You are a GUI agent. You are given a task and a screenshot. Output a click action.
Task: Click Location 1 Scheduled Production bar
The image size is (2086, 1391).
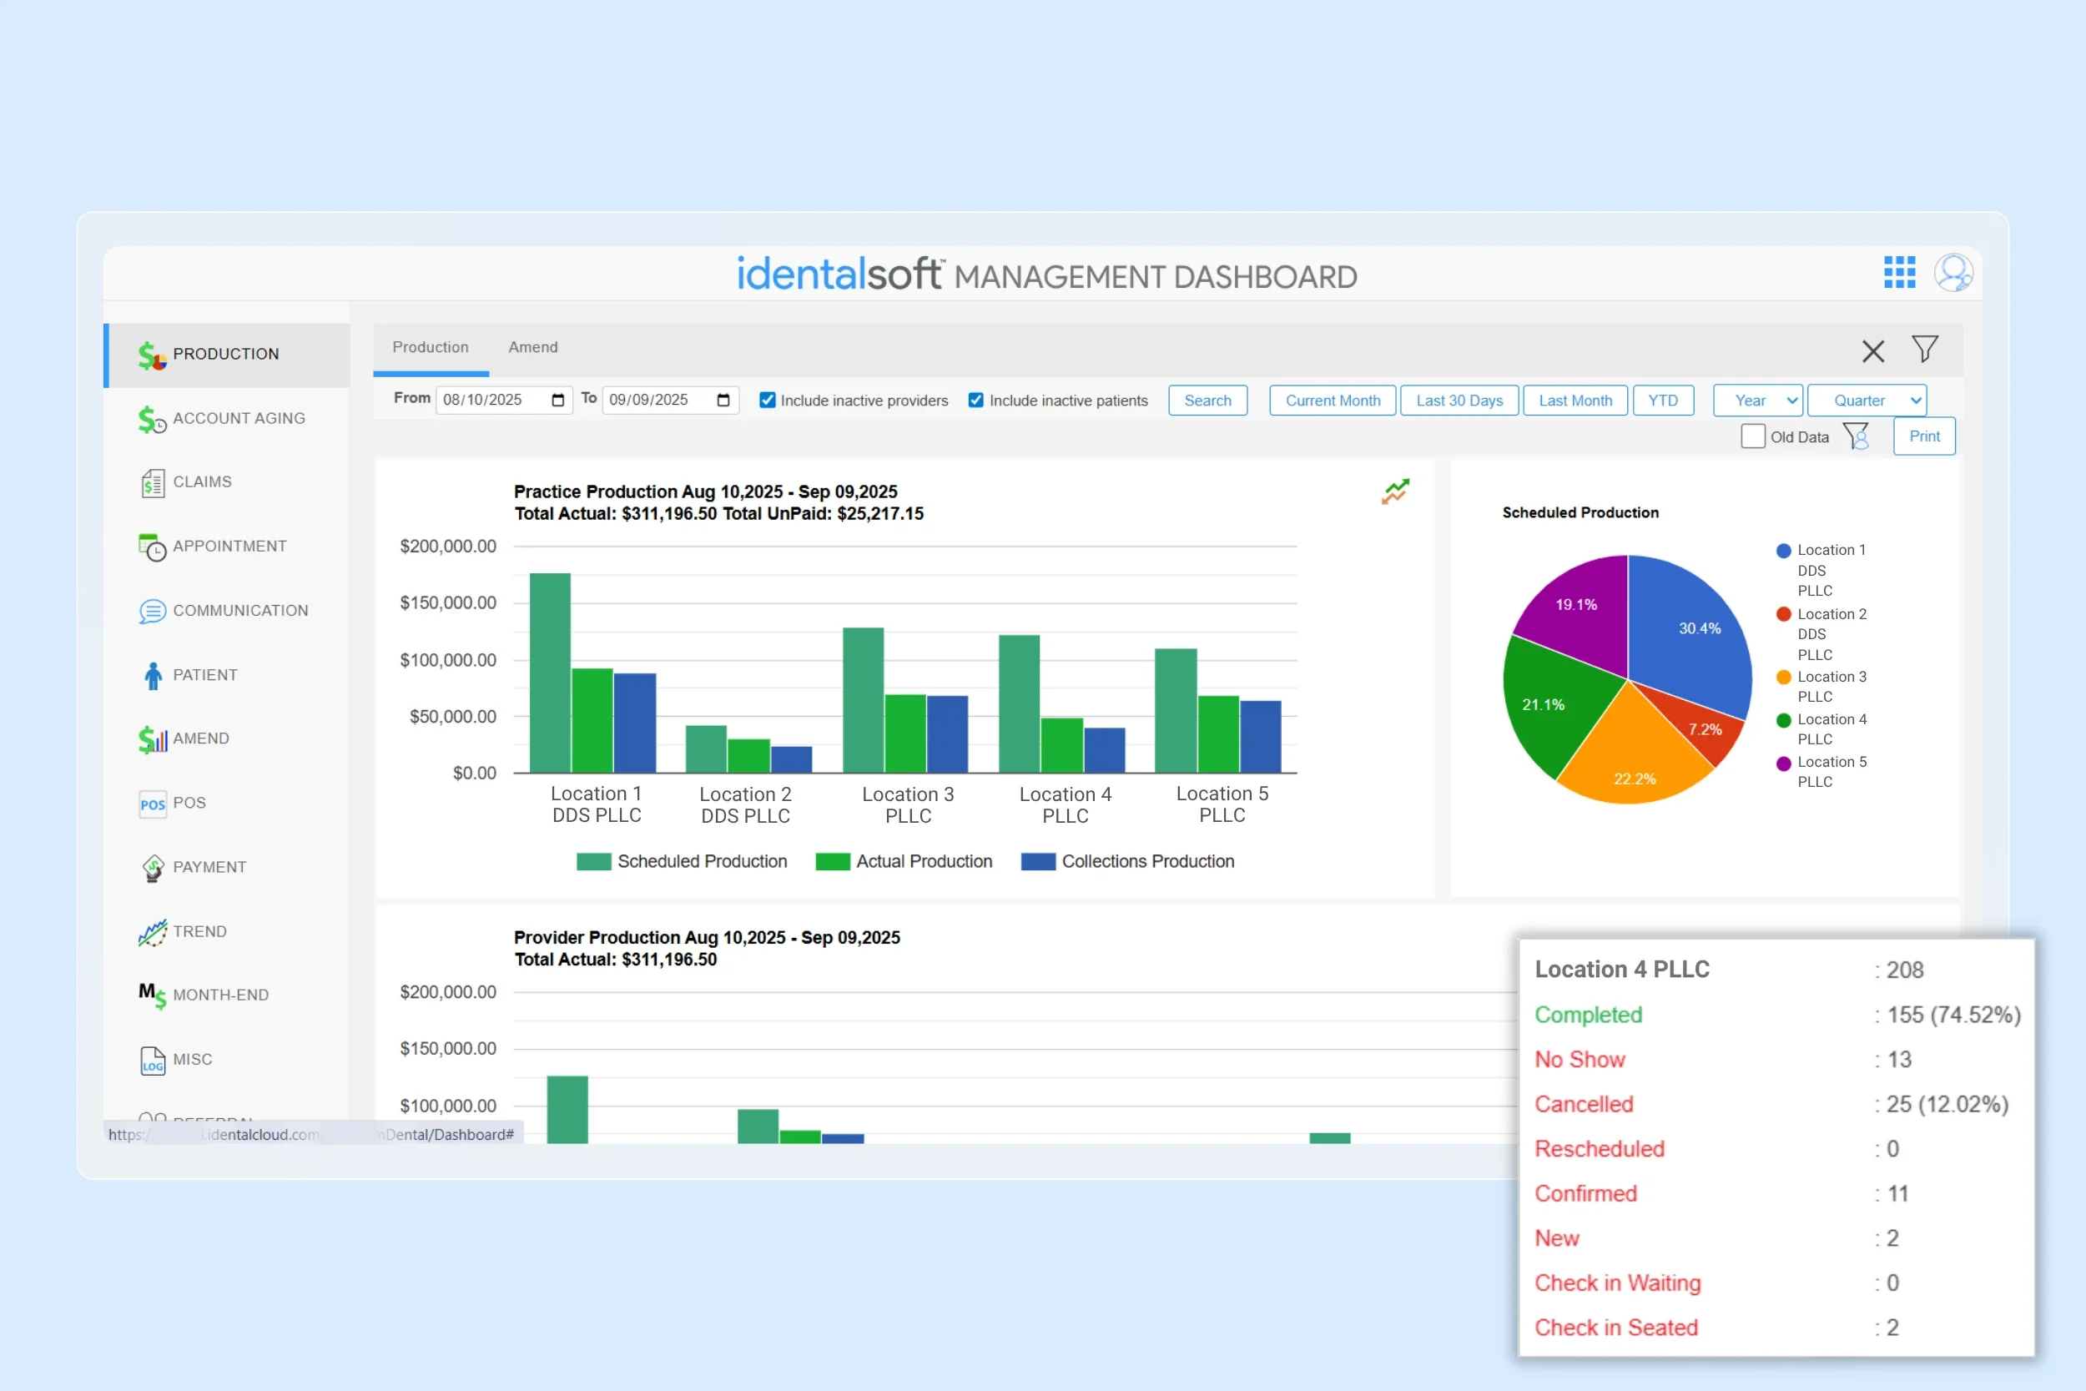550,673
